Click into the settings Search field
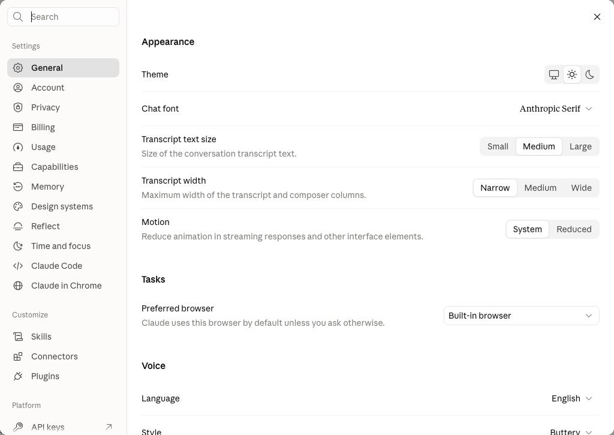Image resolution: width=614 pixels, height=435 pixels. (x=63, y=17)
